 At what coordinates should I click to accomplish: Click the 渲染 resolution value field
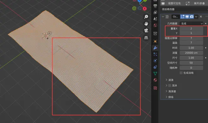(191, 43)
